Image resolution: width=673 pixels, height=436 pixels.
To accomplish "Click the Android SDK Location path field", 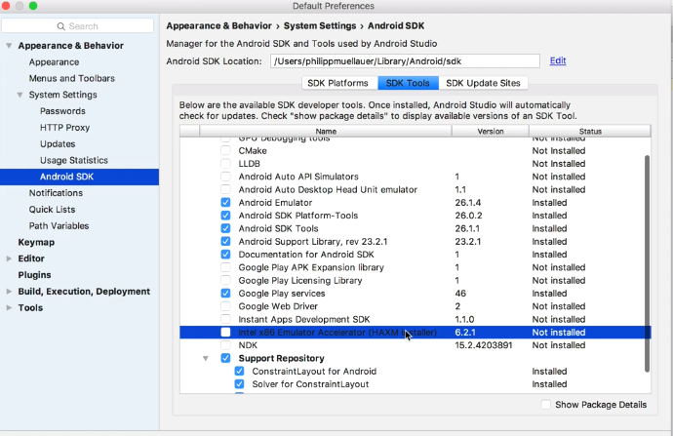I will pos(405,60).
